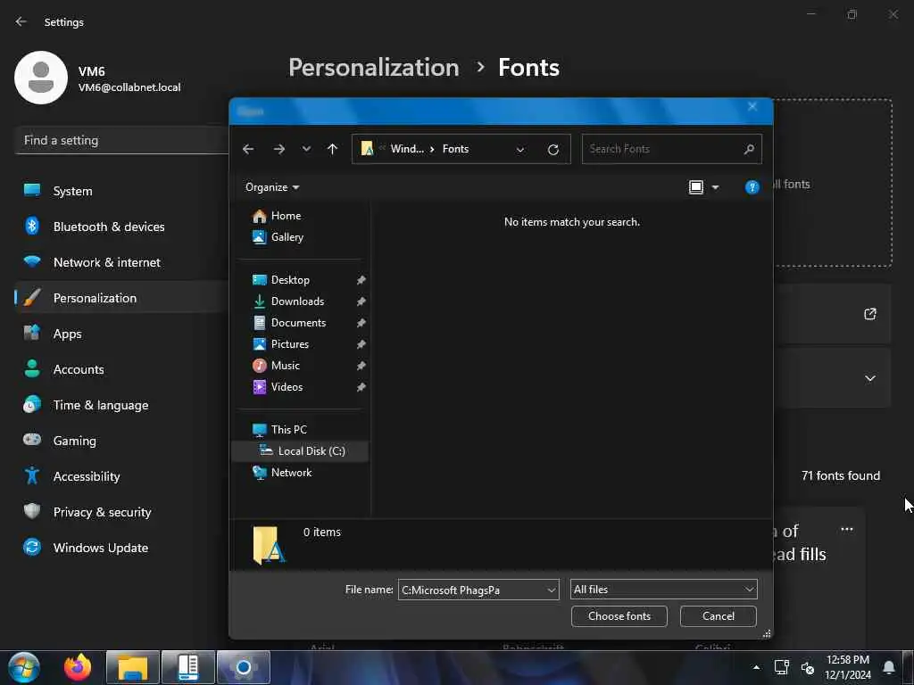The height and width of the screenshot is (685, 914).
Task: Click Personalization breadcrumb heading
Action: tap(374, 68)
